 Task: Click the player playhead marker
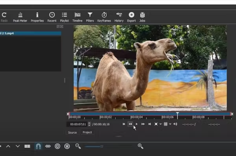(x=178, y=113)
